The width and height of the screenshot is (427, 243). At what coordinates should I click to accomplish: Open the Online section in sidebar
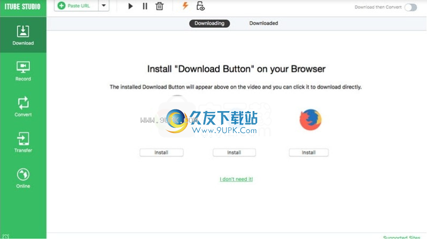point(23,178)
